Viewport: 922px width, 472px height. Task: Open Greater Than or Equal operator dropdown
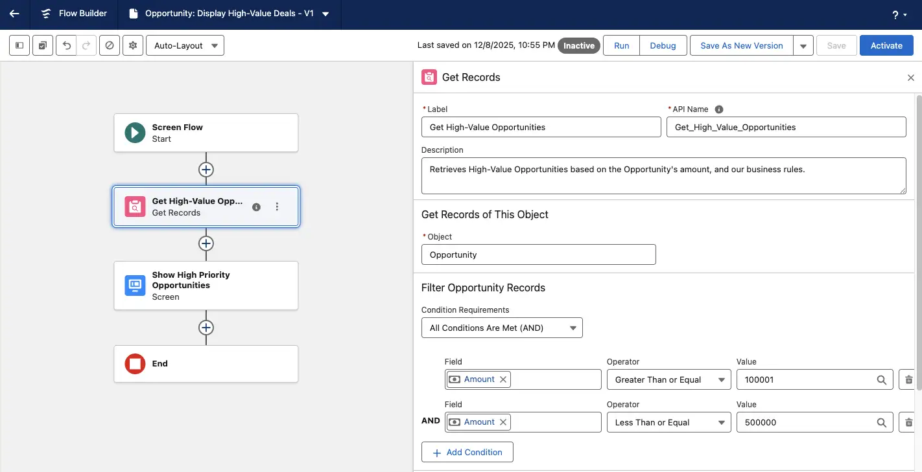[x=668, y=379]
